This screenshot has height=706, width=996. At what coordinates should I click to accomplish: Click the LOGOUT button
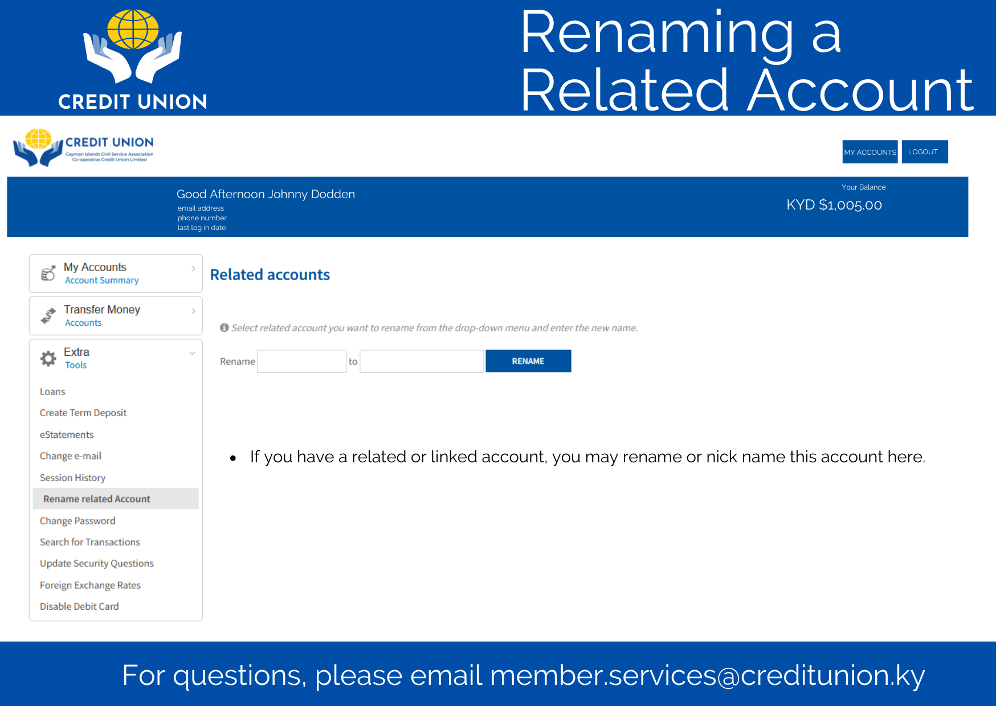point(925,152)
